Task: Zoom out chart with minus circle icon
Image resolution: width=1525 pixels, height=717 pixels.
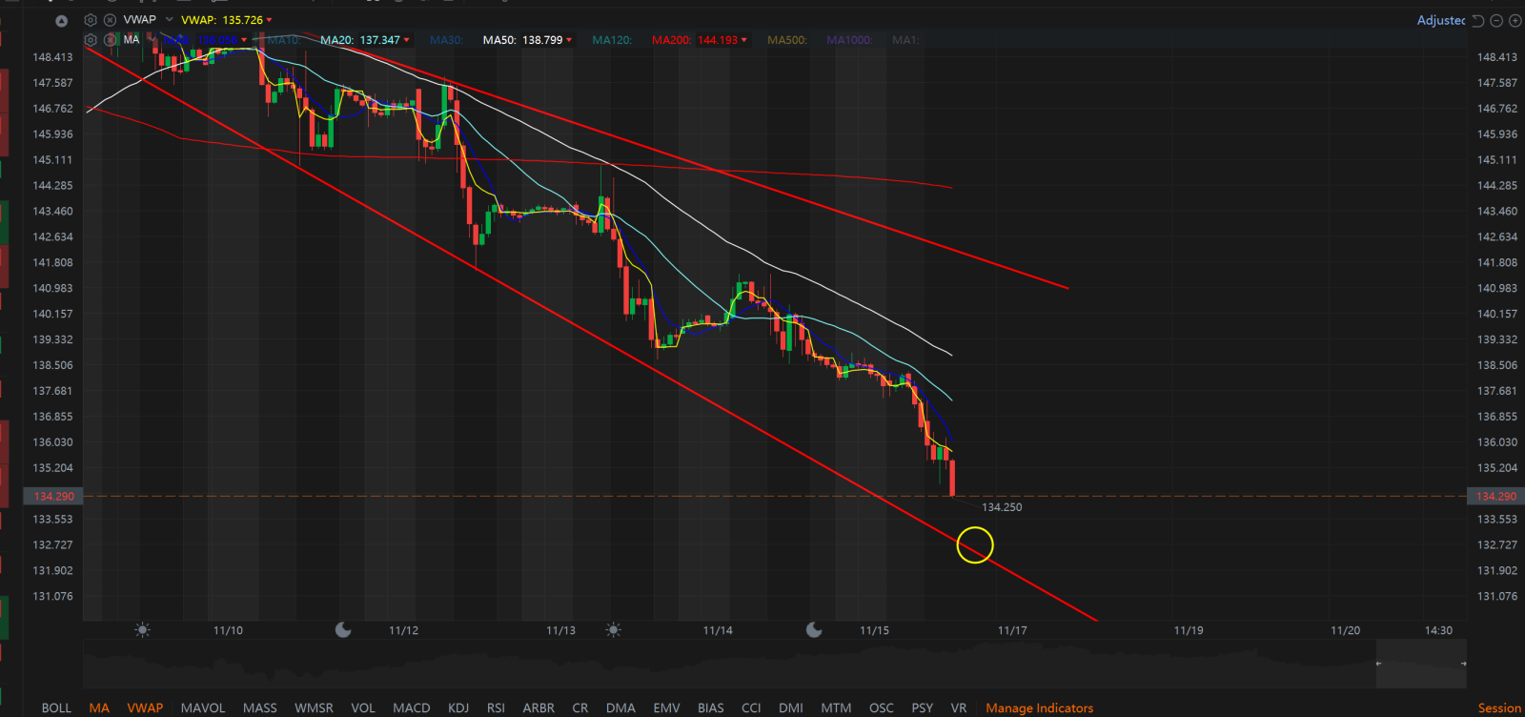Action: (x=1496, y=20)
